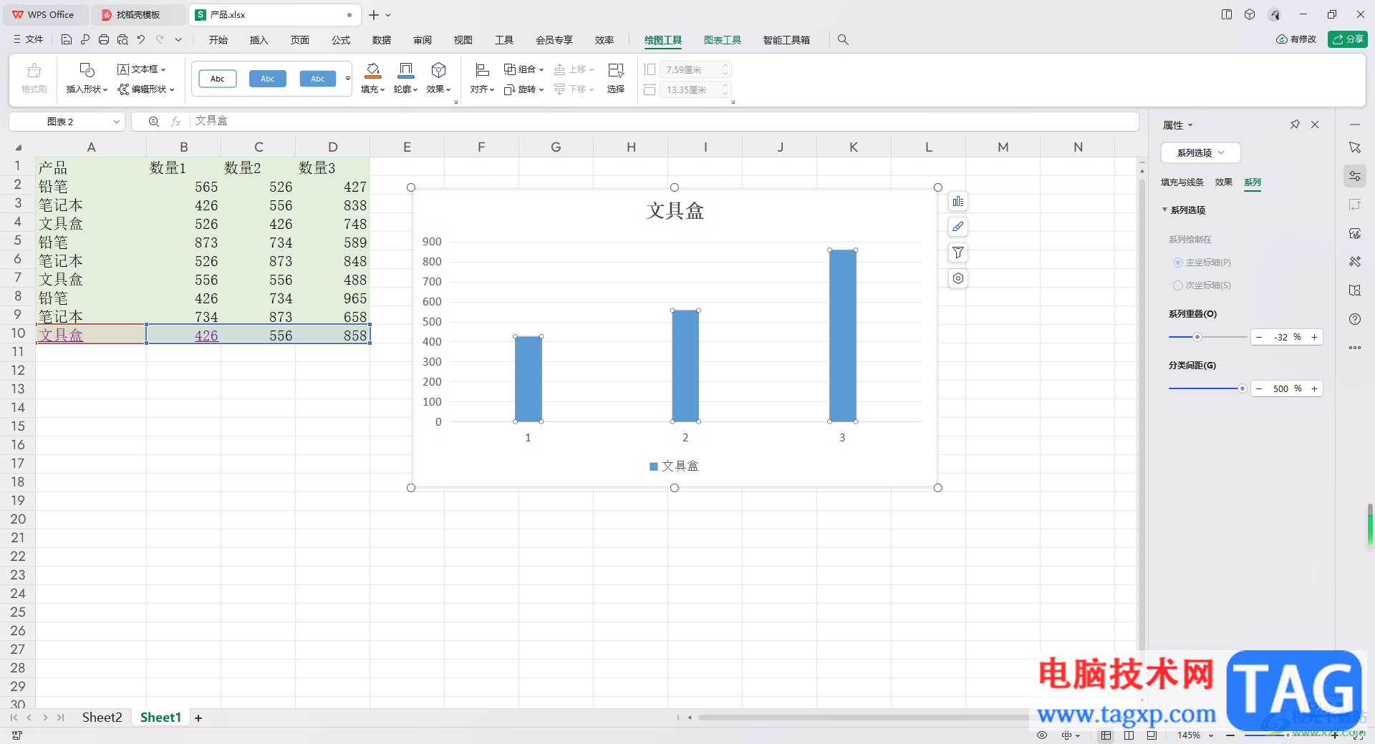Close the 属性 properties panel
This screenshot has height=744, width=1375.
point(1315,124)
